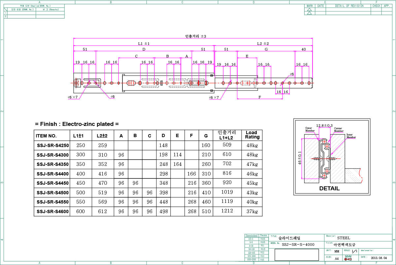This screenshot has width=396, height=265.
Task: Select item SSJ-SR-S4250 in the table
Action: (x=53, y=145)
